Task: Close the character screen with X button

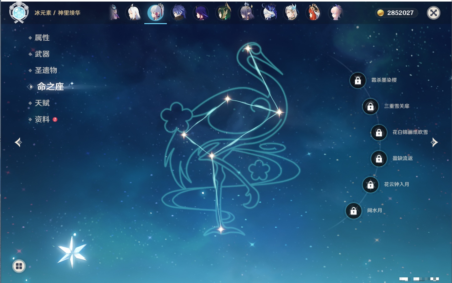Action: 434,13
